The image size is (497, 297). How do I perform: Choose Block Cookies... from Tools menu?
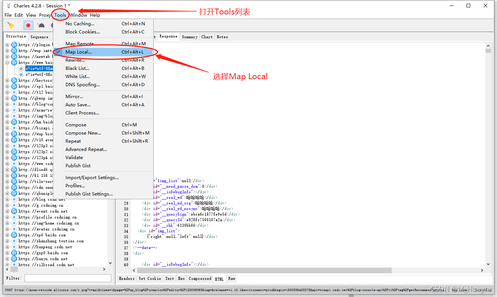click(x=103, y=32)
